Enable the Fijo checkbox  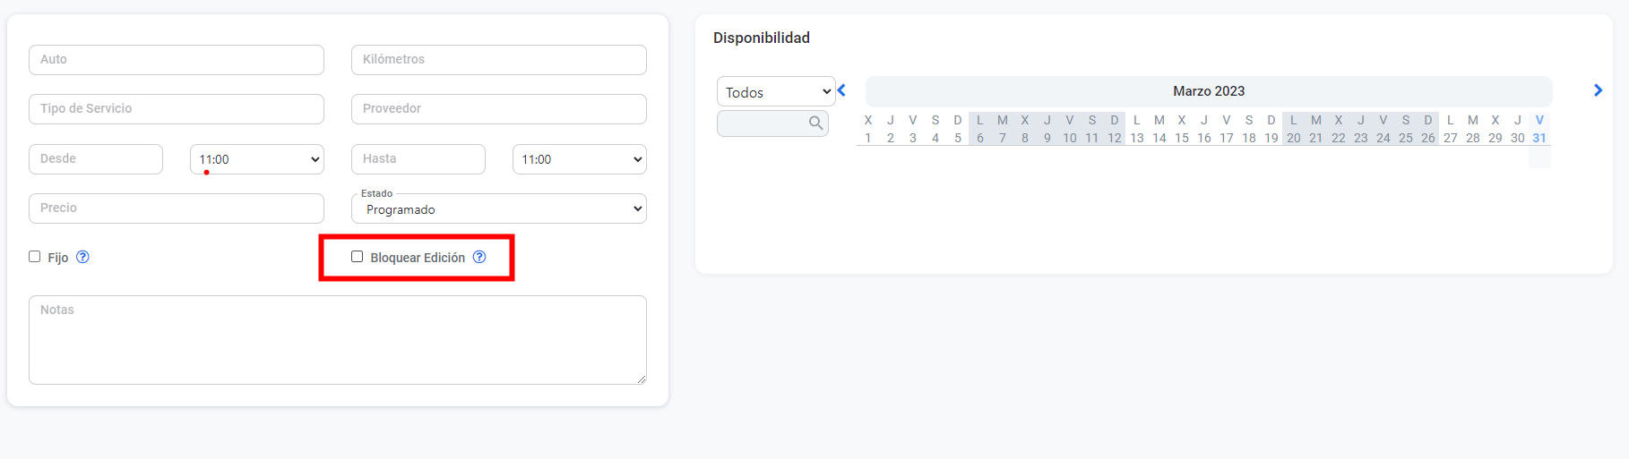pyautogui.click(x=35, y=257)
